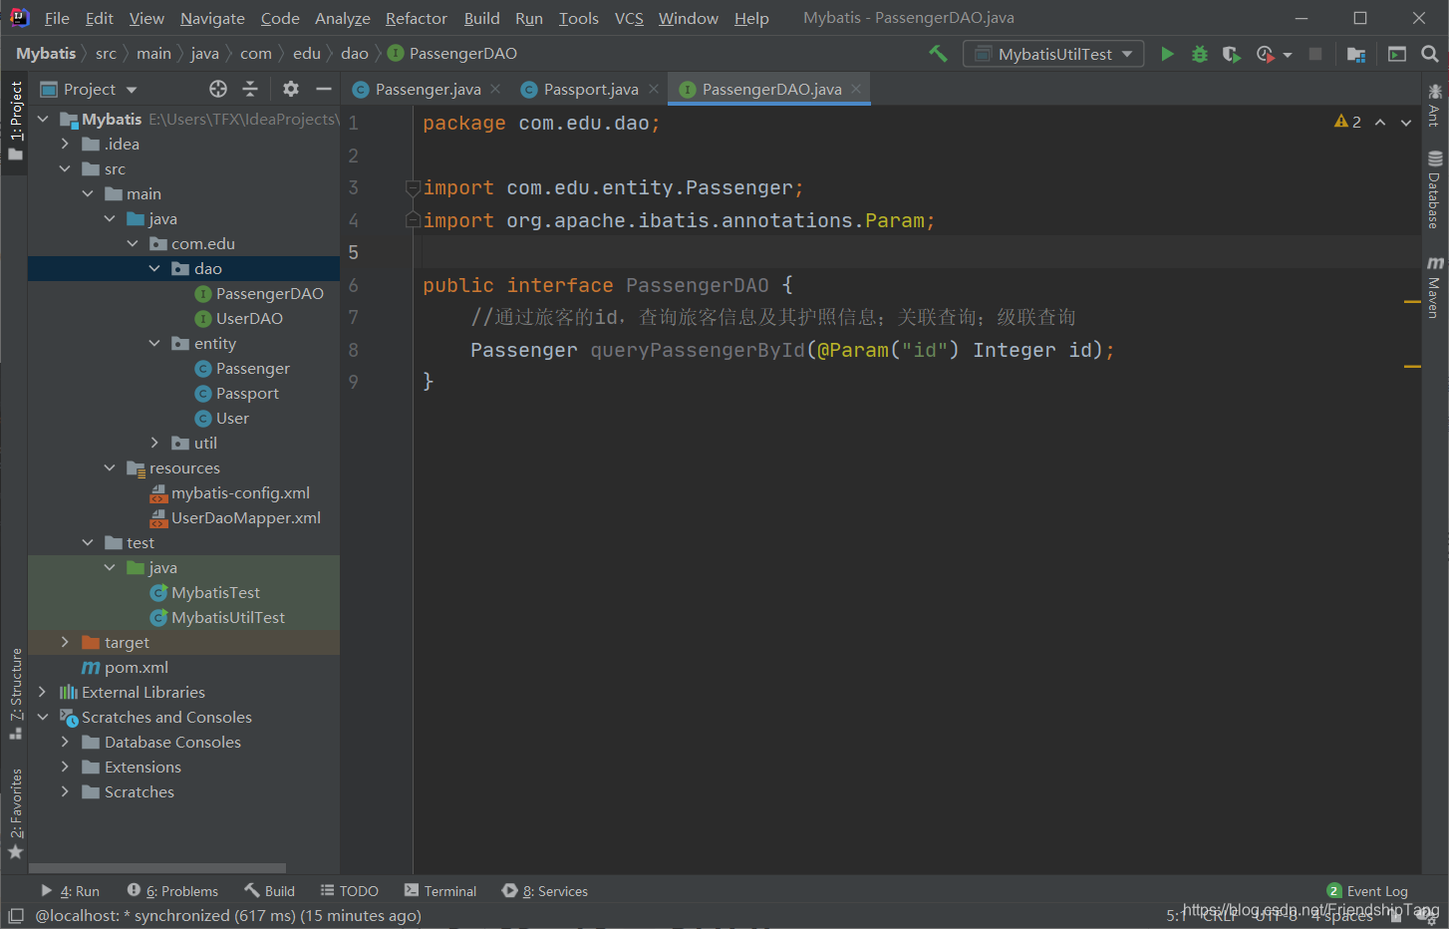Open the Database tool window
This screenshot has width=1449, height=929.
[x=1435, y=189]
